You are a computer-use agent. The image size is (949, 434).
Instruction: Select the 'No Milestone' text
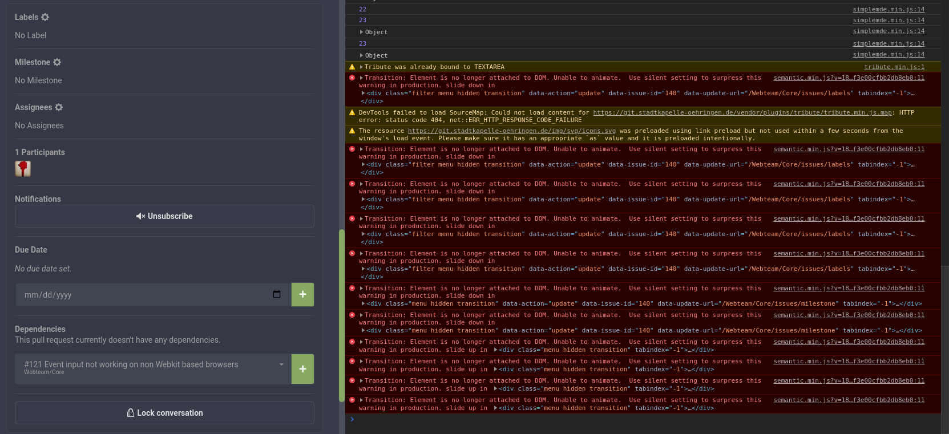click(x=38, y=80)
